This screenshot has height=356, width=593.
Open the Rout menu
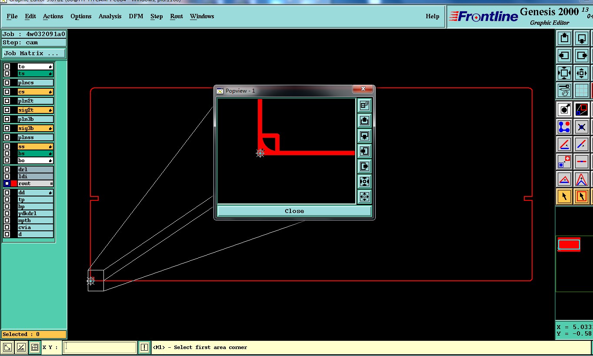click(177, 16)
